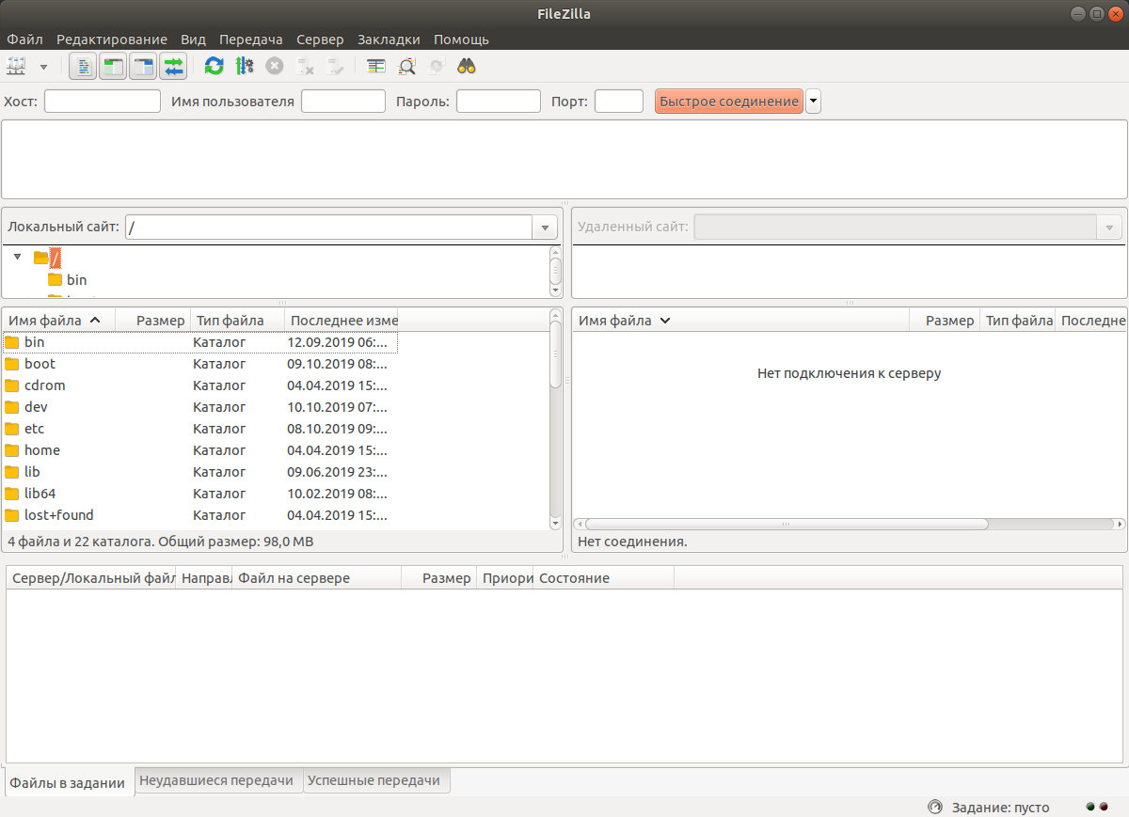Select the home folder in file list

click(42, 450)
